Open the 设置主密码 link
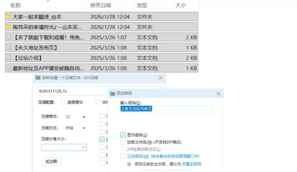The image size is (297, 172). click(x=191, y=164)
